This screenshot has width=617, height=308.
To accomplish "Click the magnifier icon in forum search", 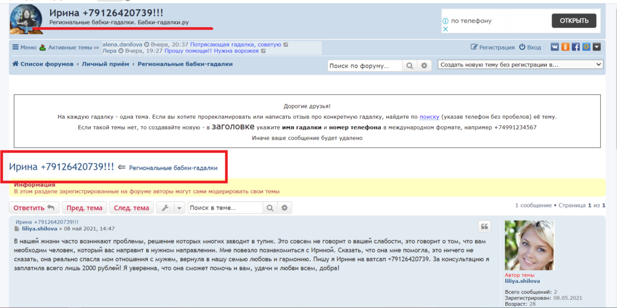I will tap(410, 65).
